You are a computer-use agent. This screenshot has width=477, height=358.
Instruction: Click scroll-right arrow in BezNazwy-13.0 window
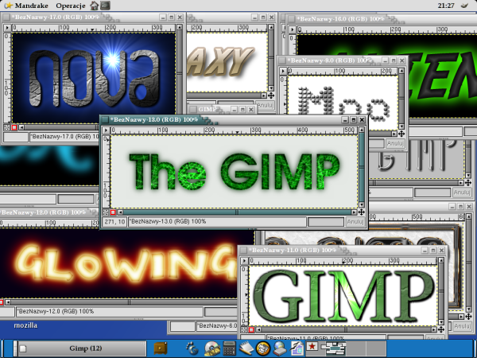354,212
